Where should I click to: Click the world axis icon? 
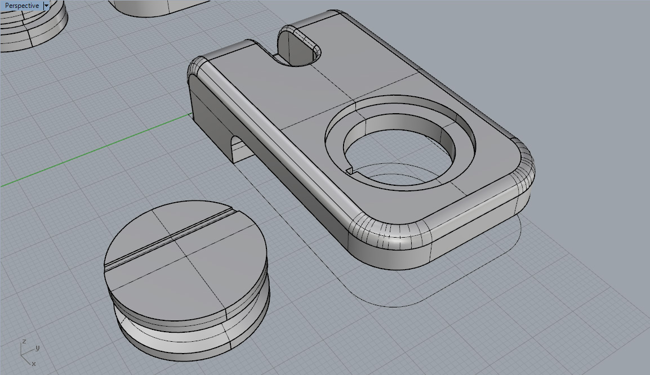coord(28,352)
